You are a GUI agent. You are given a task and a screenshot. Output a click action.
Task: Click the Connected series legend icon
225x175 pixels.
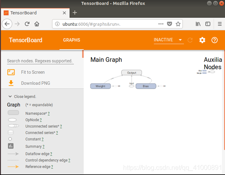click(x=11, y=132)
